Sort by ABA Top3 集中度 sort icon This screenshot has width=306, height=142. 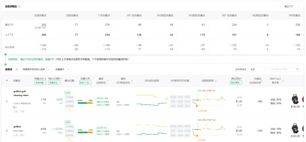[282, 80]
